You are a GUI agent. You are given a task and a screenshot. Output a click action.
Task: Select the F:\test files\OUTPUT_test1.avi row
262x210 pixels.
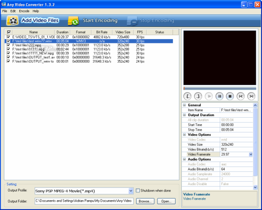(x=88, y=57)
